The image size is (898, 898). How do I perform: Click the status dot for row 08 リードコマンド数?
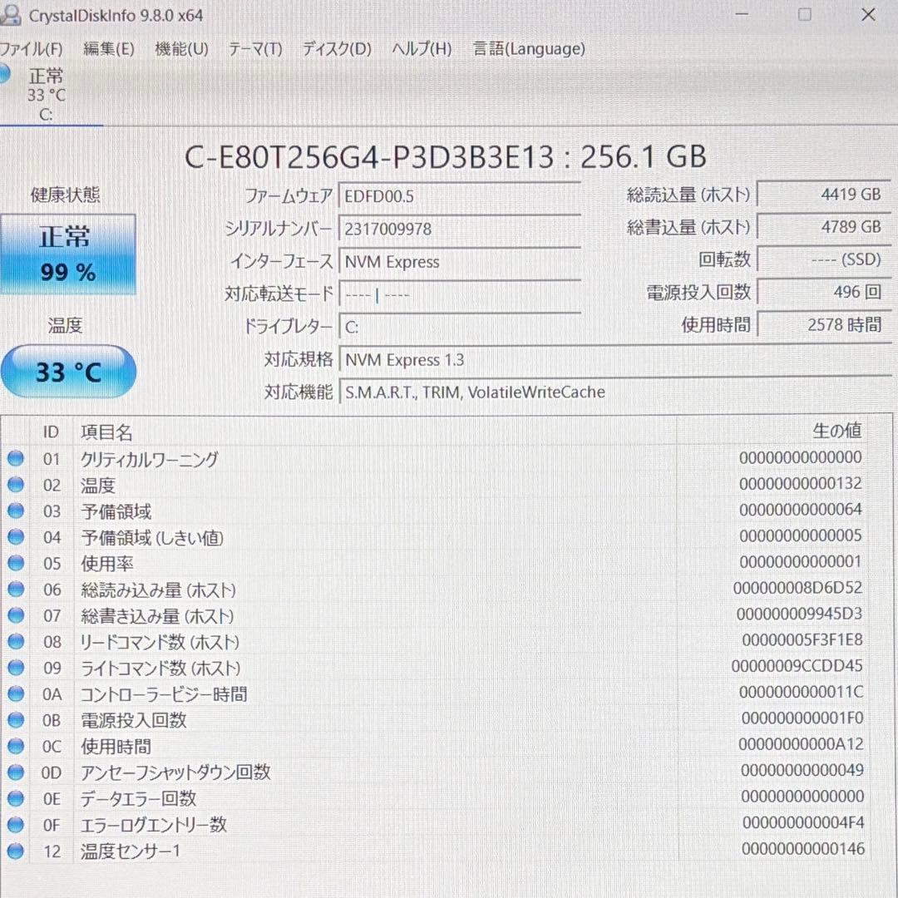[16, 641]
